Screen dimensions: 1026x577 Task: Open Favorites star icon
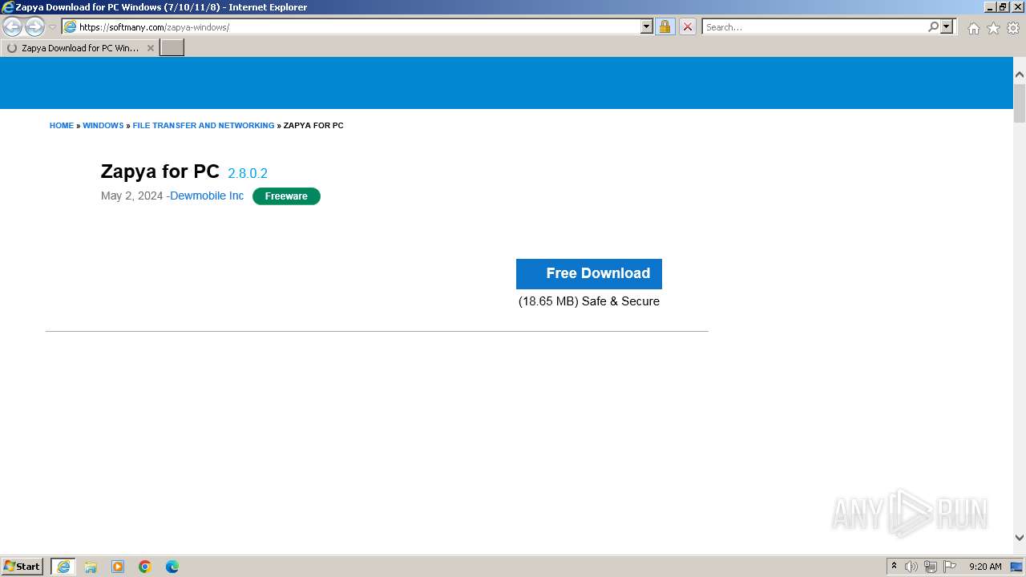coord(993,28)
